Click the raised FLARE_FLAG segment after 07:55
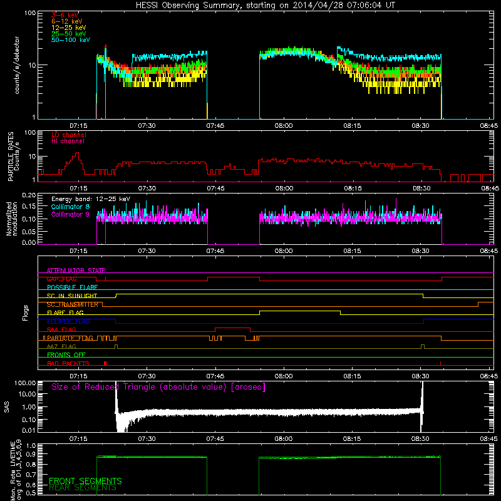Screen dimensions: 501x501 click(x=300, y=311)
